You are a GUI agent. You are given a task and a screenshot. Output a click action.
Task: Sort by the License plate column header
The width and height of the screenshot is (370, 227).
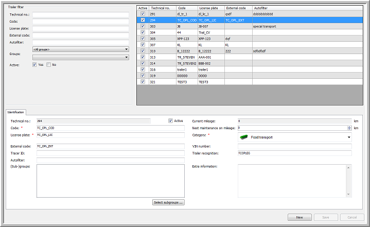[x=210, y=8]
